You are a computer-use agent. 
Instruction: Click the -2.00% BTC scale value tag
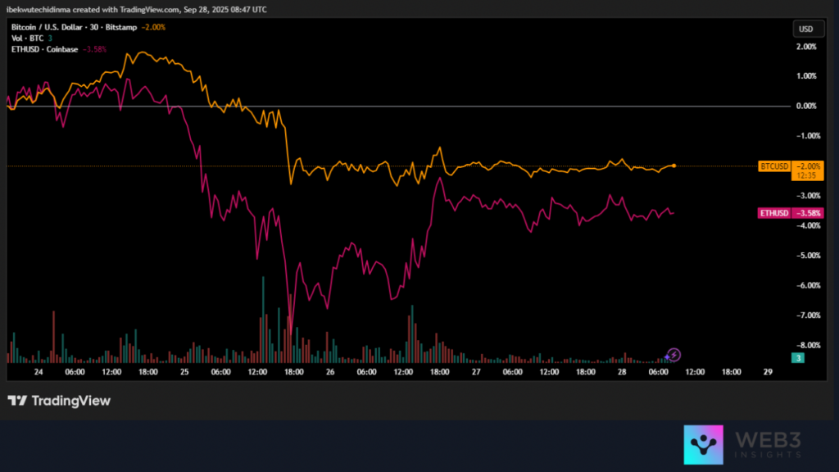tap(807, 166)
